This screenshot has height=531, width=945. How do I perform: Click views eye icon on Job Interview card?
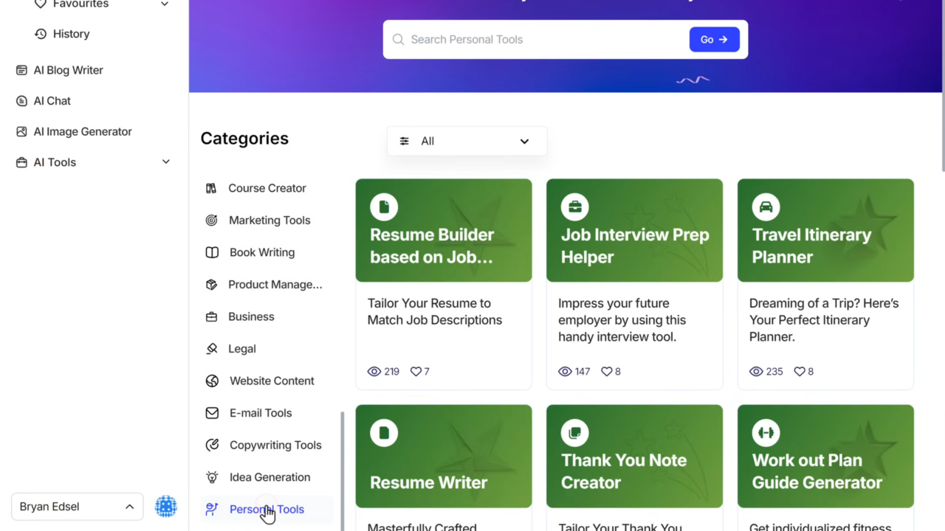(565, 372)
